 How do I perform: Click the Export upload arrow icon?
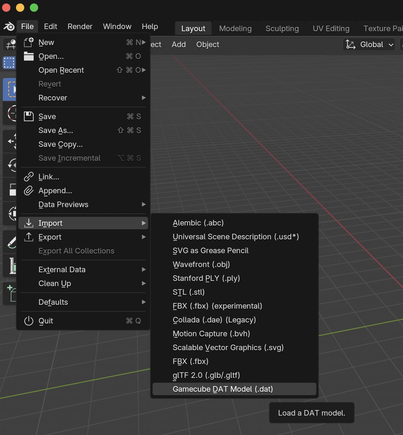pos(28,237)
